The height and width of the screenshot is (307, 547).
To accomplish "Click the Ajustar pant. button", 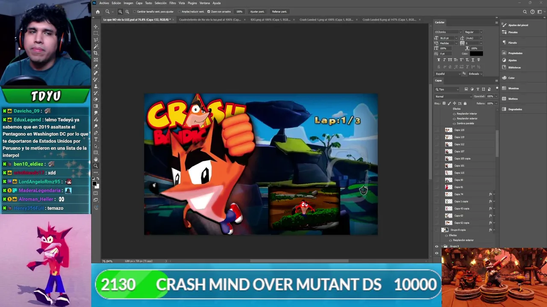I will tap(257, 12).
